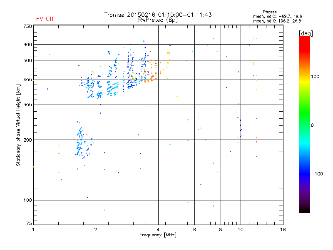Click the '10' frequency axis label

pos(241,230)
